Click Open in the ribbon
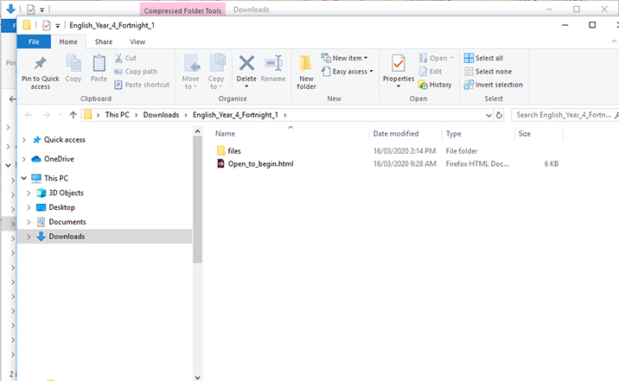This screenshot has width=619, height=381. point(436,58)
